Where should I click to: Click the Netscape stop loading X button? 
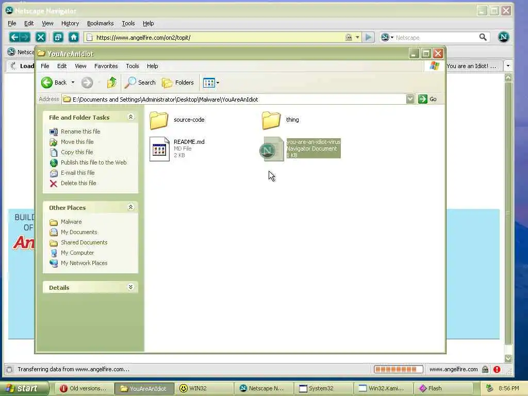(40, 37)
